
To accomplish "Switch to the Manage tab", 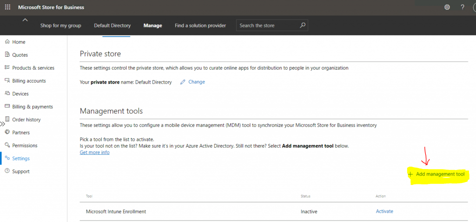I will (152, 26).
